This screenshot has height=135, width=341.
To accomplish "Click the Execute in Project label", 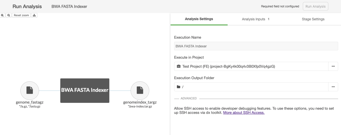I will click(189, 58).
